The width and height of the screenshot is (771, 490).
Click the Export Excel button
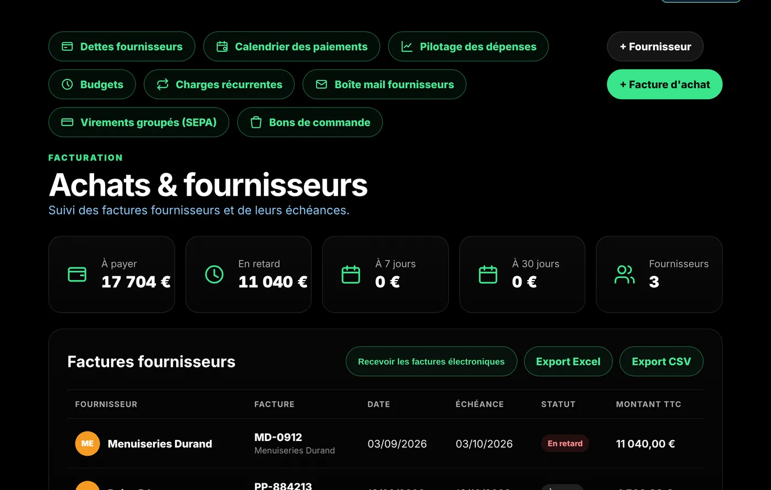tap(568, 362)
